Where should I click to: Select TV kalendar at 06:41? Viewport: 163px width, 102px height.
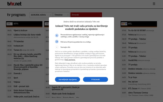tap(19, 41)
